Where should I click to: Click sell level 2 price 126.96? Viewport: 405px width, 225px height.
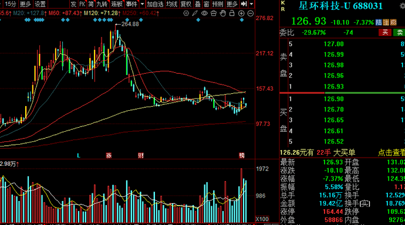click(x=334, y=76)
